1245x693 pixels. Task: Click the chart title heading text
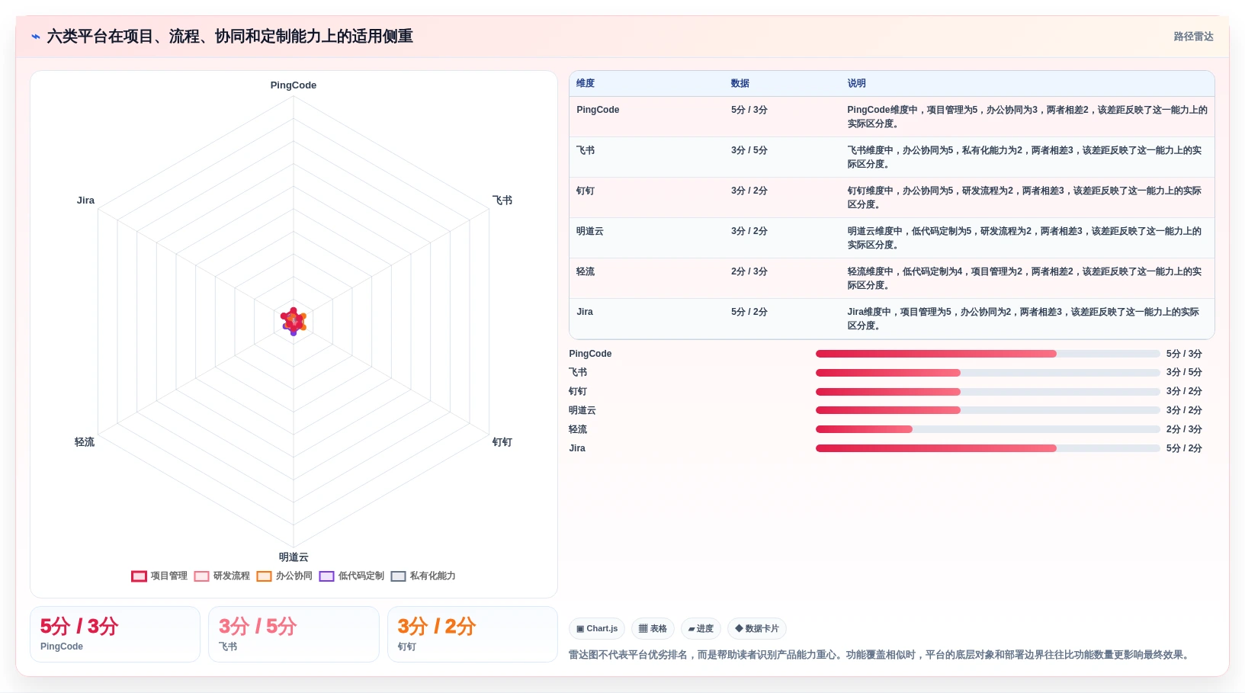tap(229, 37)
